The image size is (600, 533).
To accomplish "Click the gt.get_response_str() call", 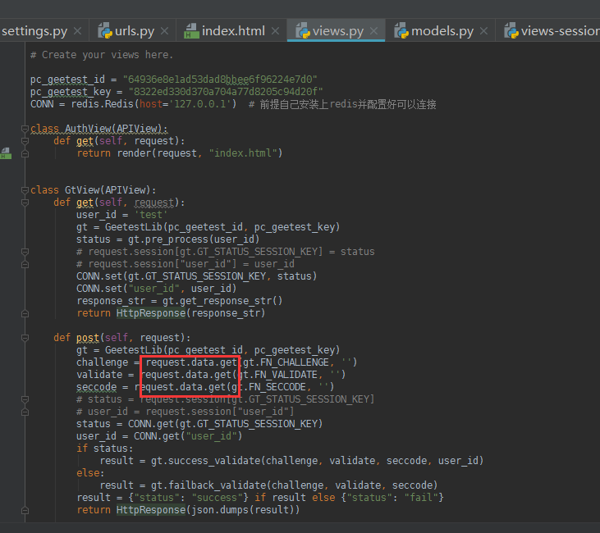I will (x=222, y=301).
